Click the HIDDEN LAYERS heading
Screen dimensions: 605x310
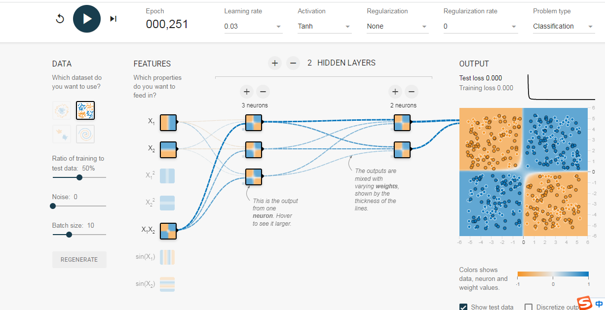tap(346, 63)
